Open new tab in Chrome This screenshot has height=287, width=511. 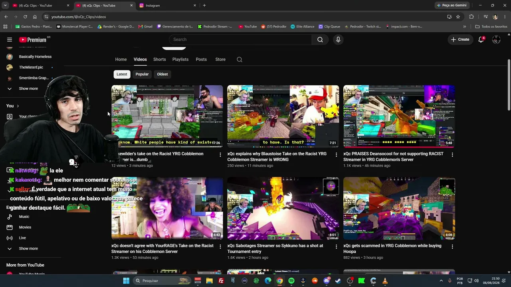tap(204, 6)
